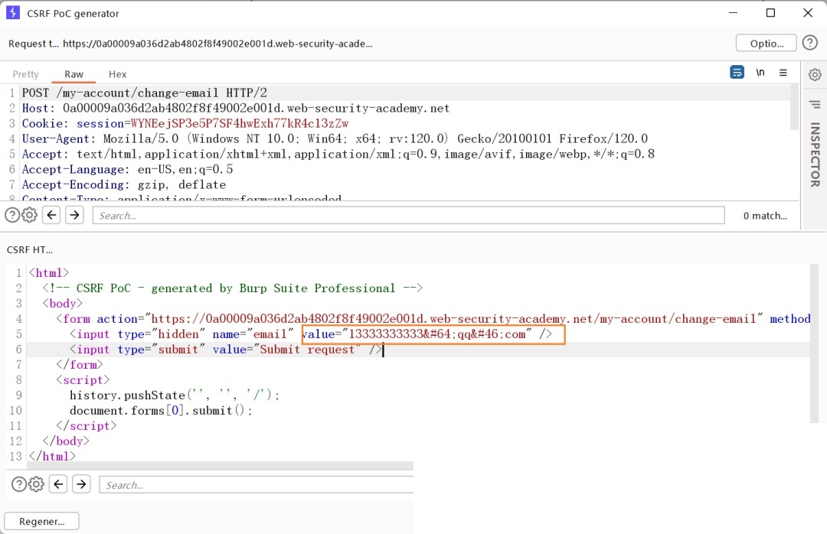Click the Inspector lines icon above INSPECTOR label
Screen dimensions: 827x534
tap(815, 104)
